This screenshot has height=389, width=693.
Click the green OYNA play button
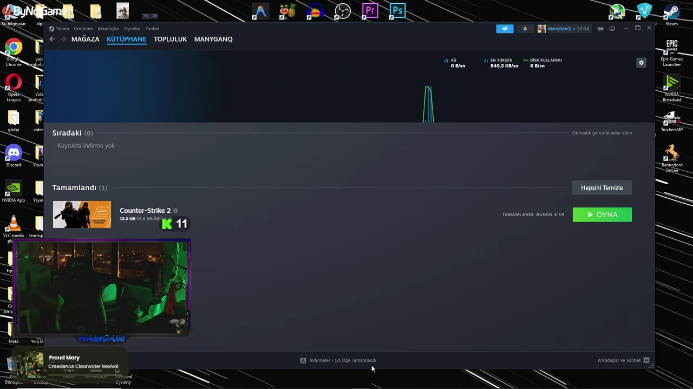click(602, 214)
